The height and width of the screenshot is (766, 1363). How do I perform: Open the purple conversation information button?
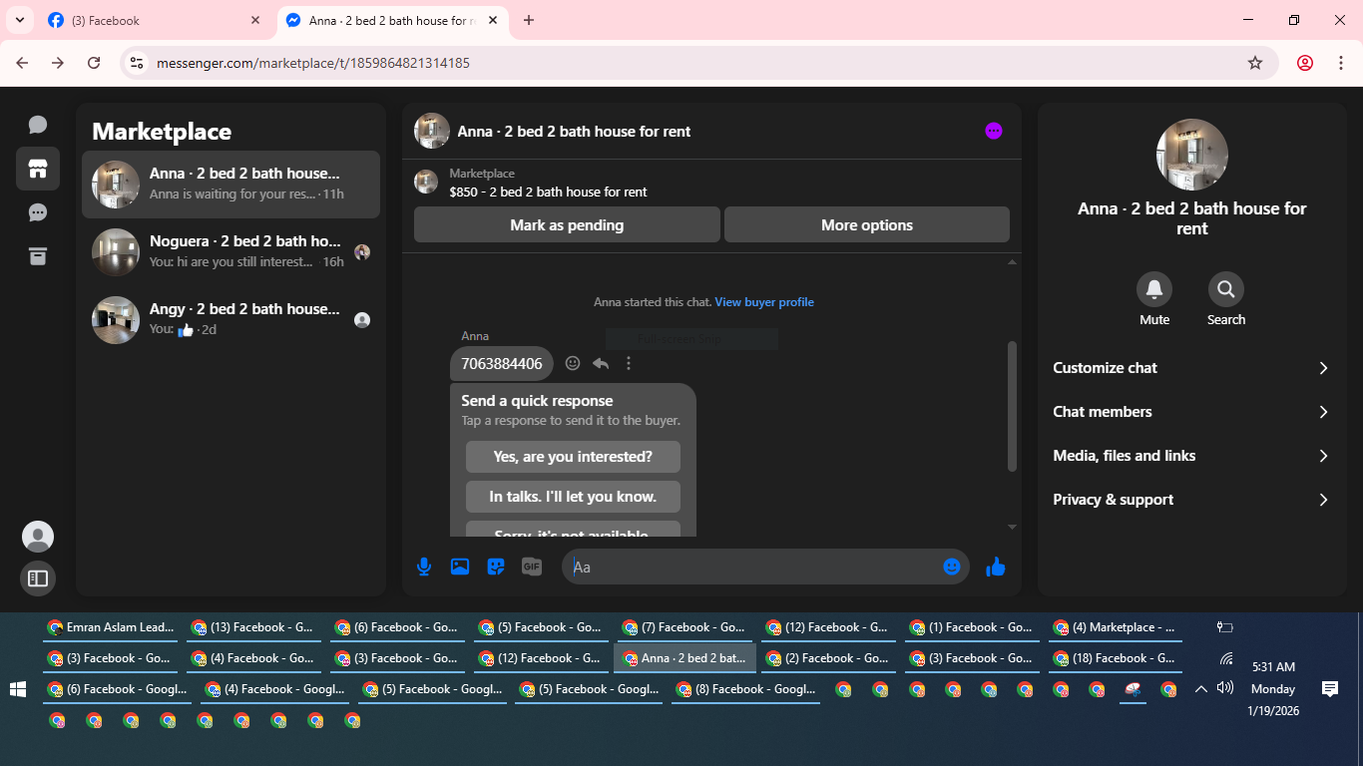[994, 131]
